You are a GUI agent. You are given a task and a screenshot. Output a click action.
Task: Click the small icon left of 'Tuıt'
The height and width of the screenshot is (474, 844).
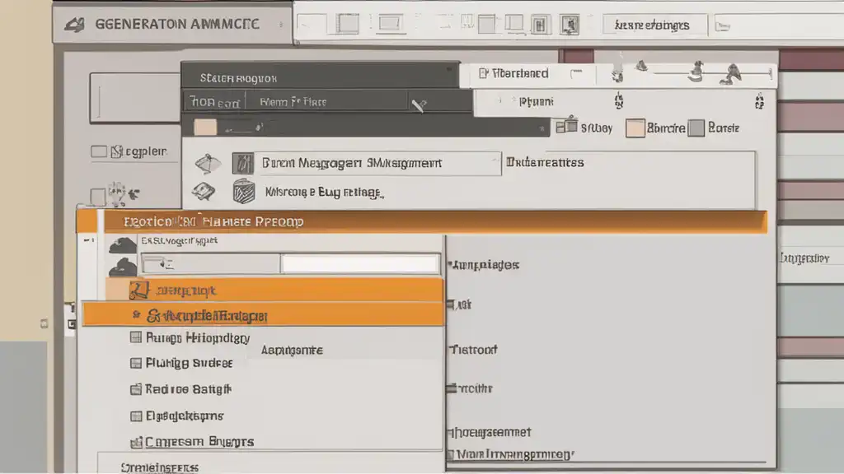pos(451,304)
